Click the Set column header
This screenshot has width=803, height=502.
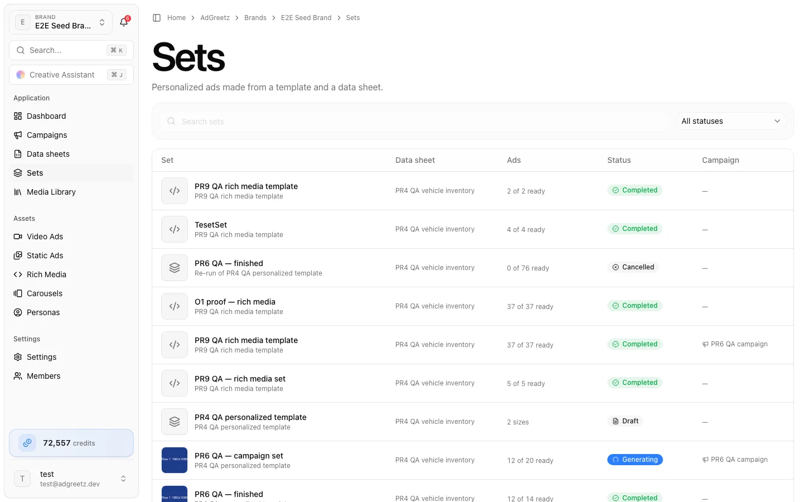point(167,160)
